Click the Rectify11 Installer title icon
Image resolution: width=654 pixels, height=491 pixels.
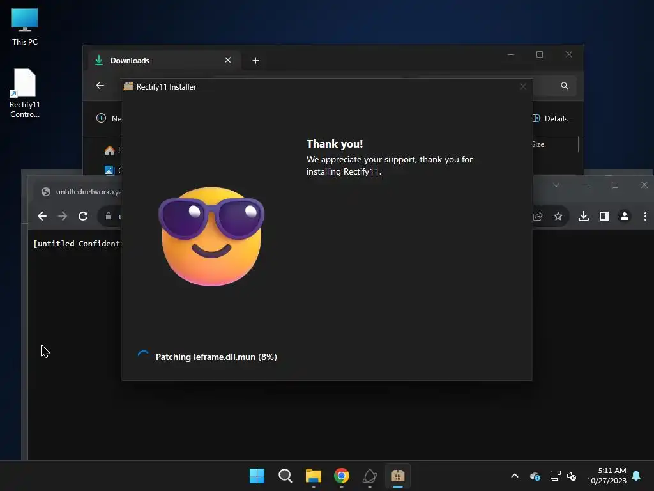coord(128,86)
